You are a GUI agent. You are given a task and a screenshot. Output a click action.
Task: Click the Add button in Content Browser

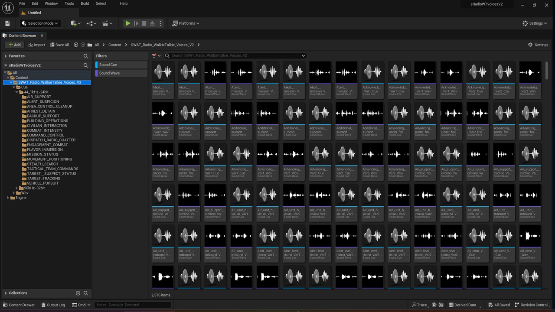[x=15, y=45]
